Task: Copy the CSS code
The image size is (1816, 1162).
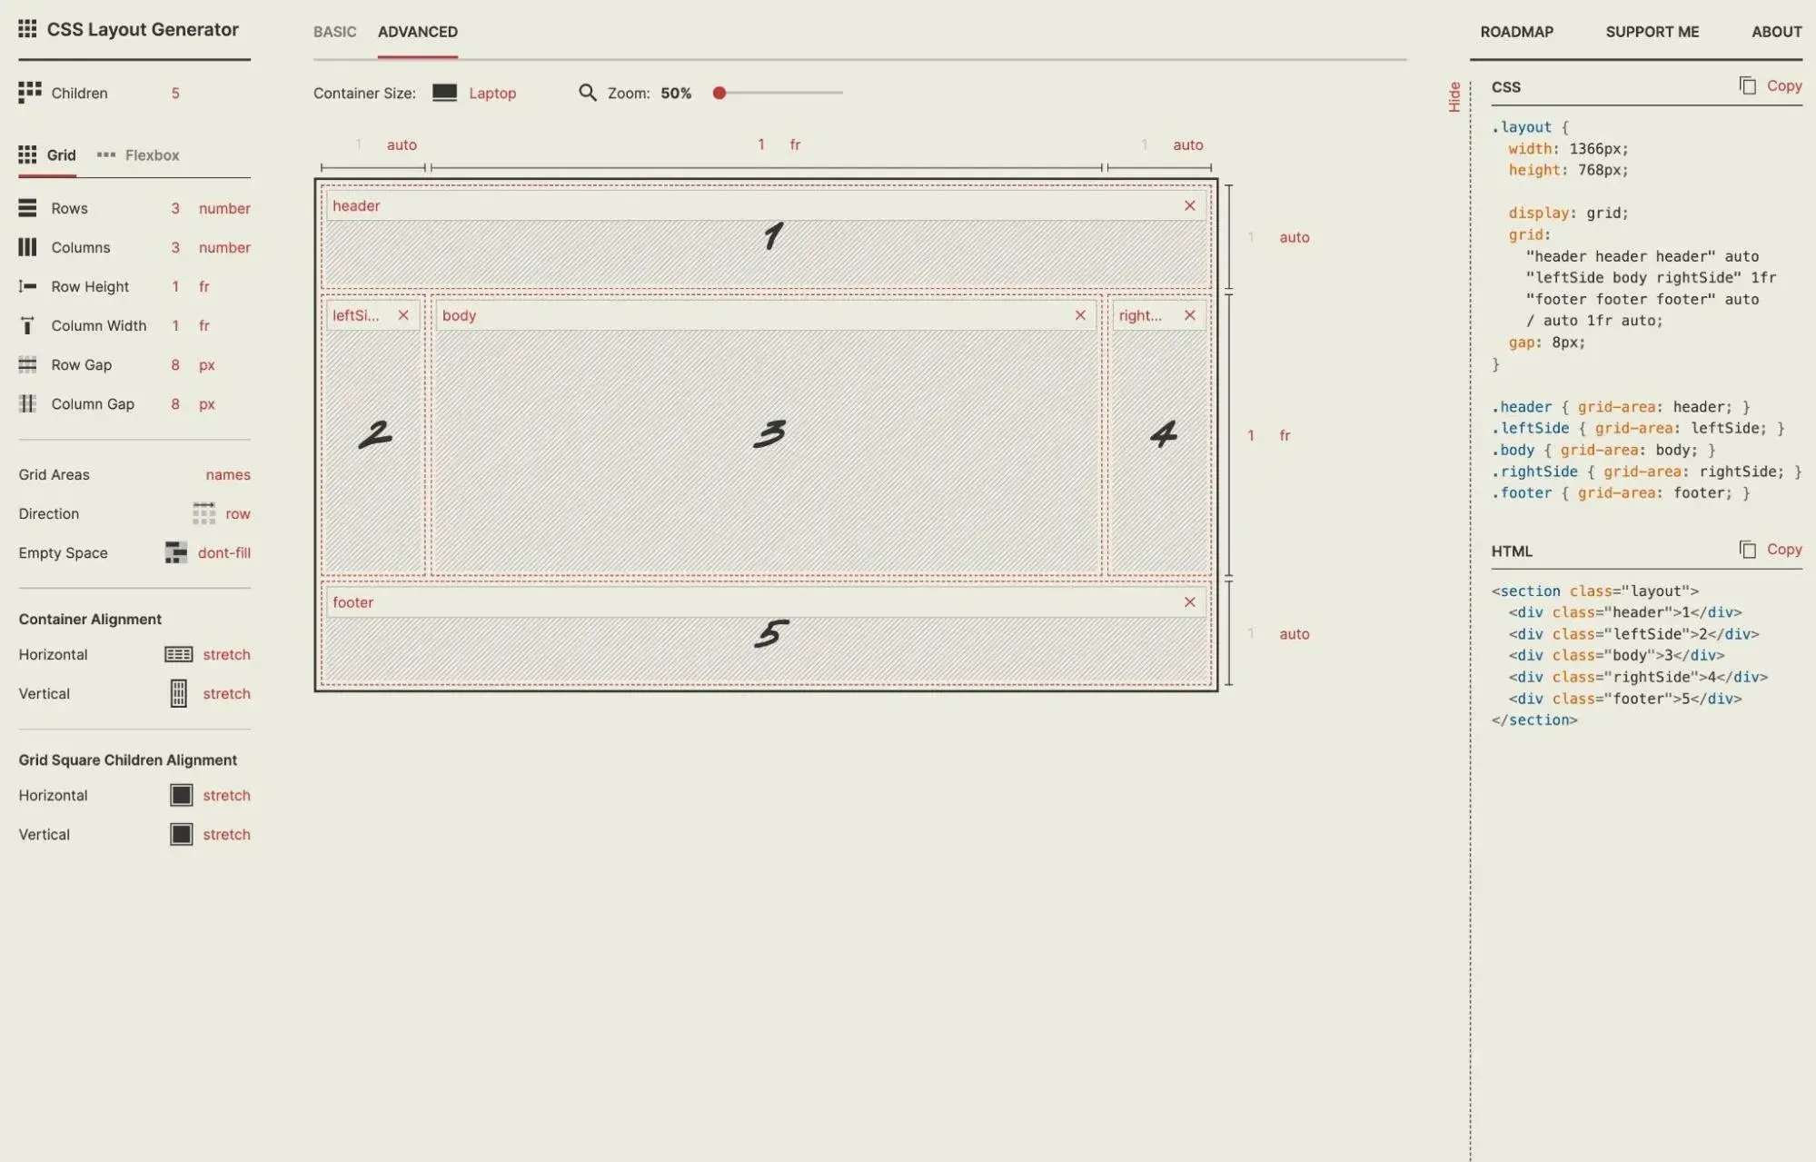Action: coord(1783,85)
